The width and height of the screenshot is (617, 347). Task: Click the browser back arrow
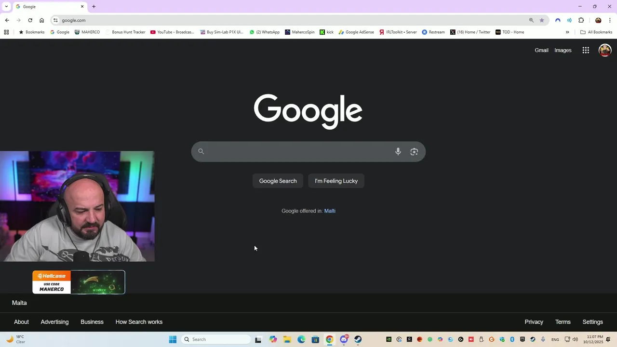[x=7, y=20]
